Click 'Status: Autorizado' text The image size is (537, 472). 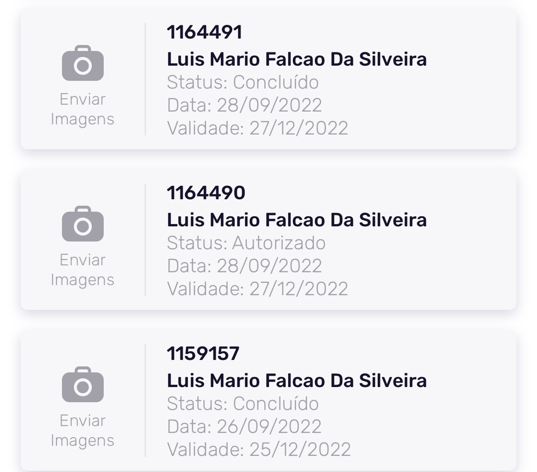click(246, 243)
